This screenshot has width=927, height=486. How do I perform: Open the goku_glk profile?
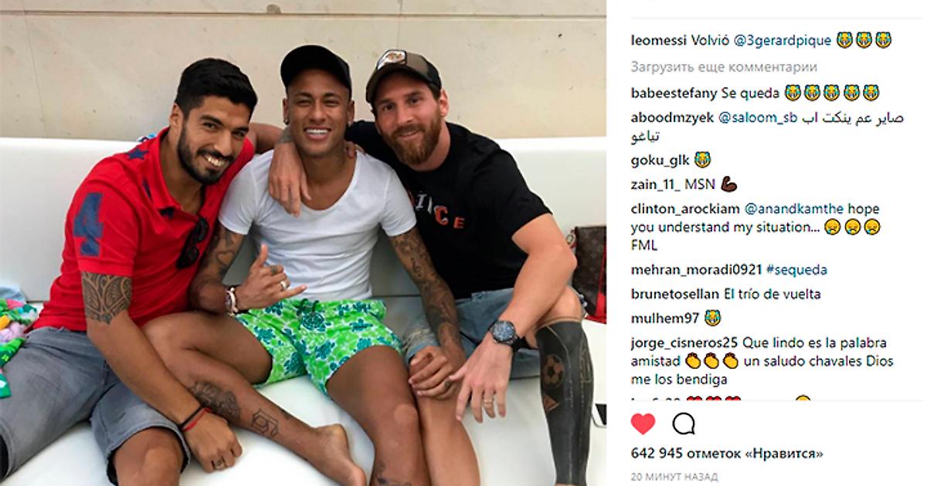pyautogui.click(x=659, y=160)
